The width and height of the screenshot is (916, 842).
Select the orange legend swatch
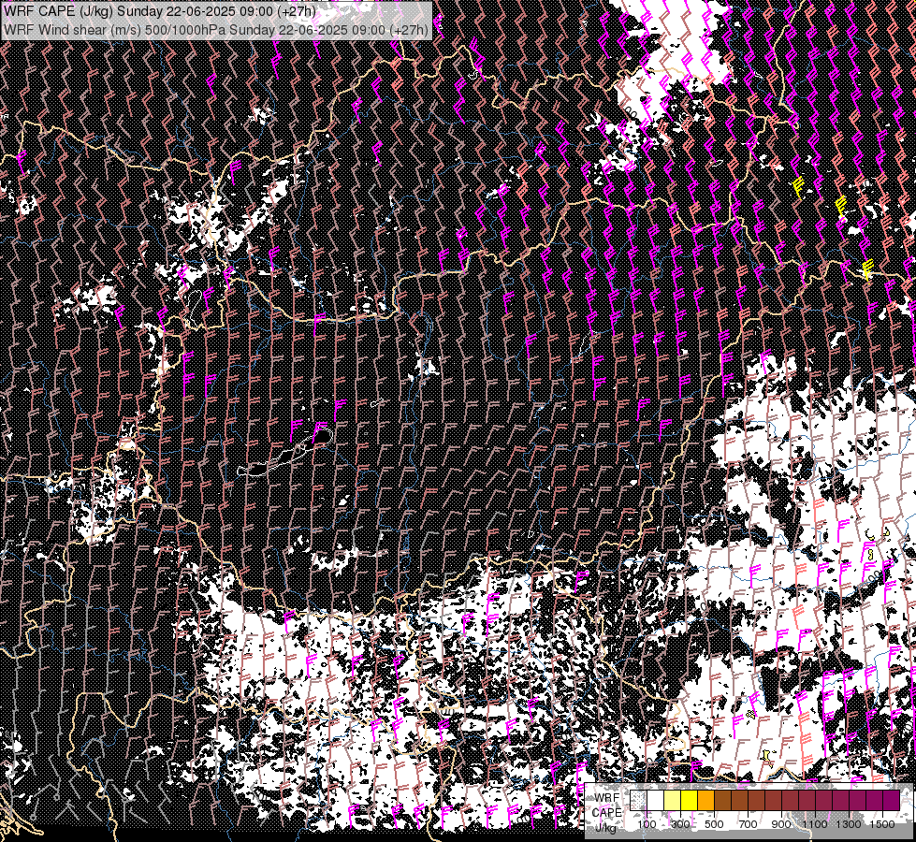(x=705, y=800)
